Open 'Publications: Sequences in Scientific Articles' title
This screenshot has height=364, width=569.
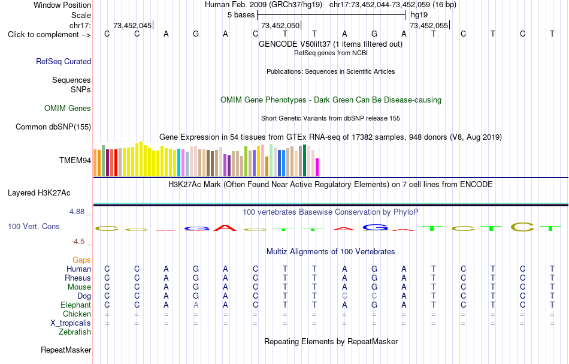pyautogui.click(x=331, y=71)
